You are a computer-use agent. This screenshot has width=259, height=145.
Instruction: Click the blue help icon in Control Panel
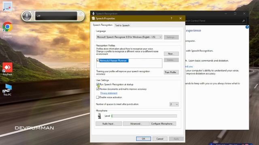247,27
